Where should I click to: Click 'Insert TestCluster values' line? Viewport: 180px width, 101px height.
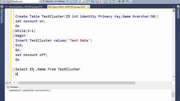pos(54,40)
